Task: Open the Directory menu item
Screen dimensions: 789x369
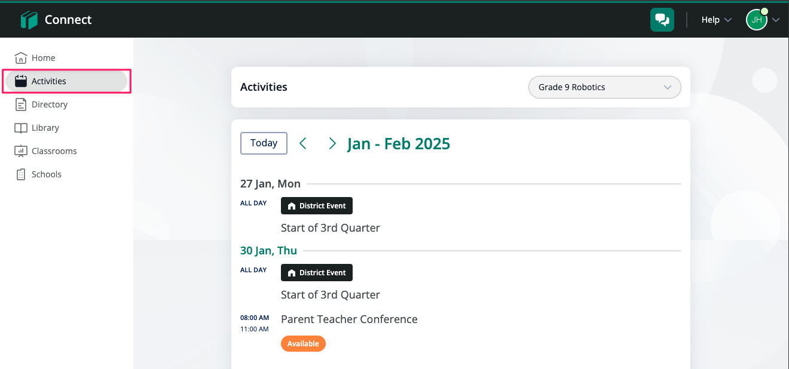Action: point(50,104)
